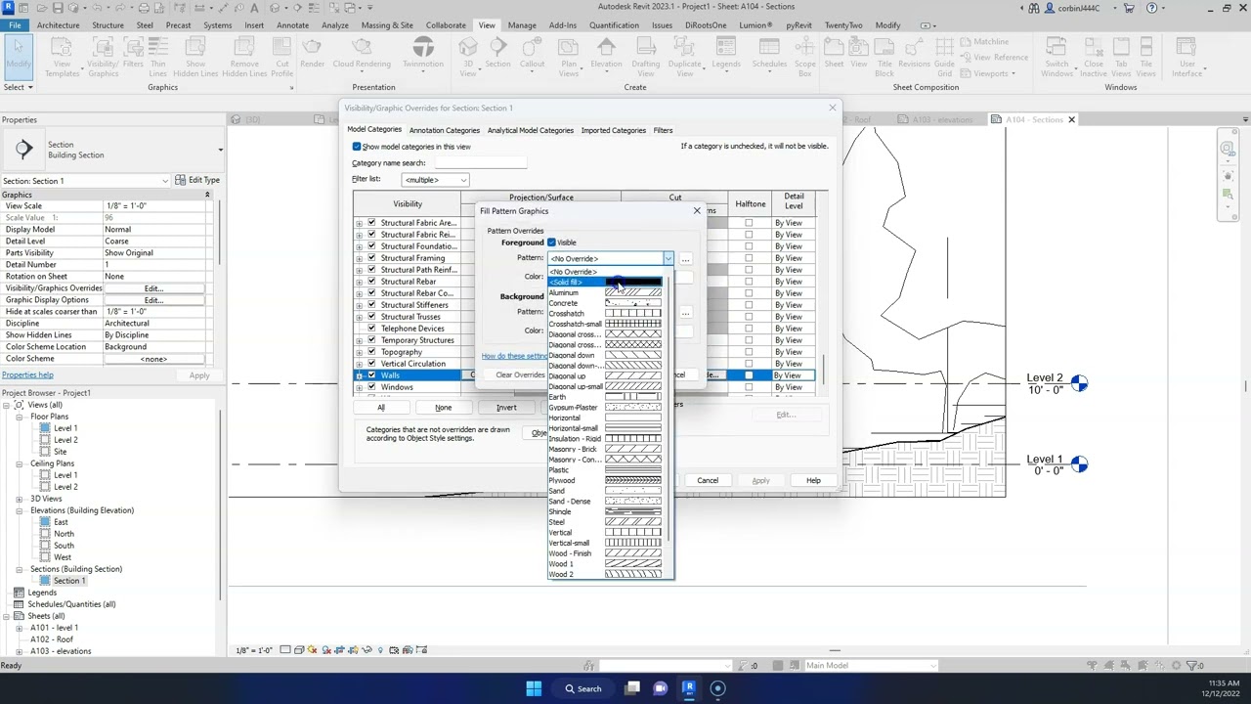The height and width of the screenshot is (704, 1251).
Task: Choose Masonry - Brick pattern
Action: [x=605, y=449]
